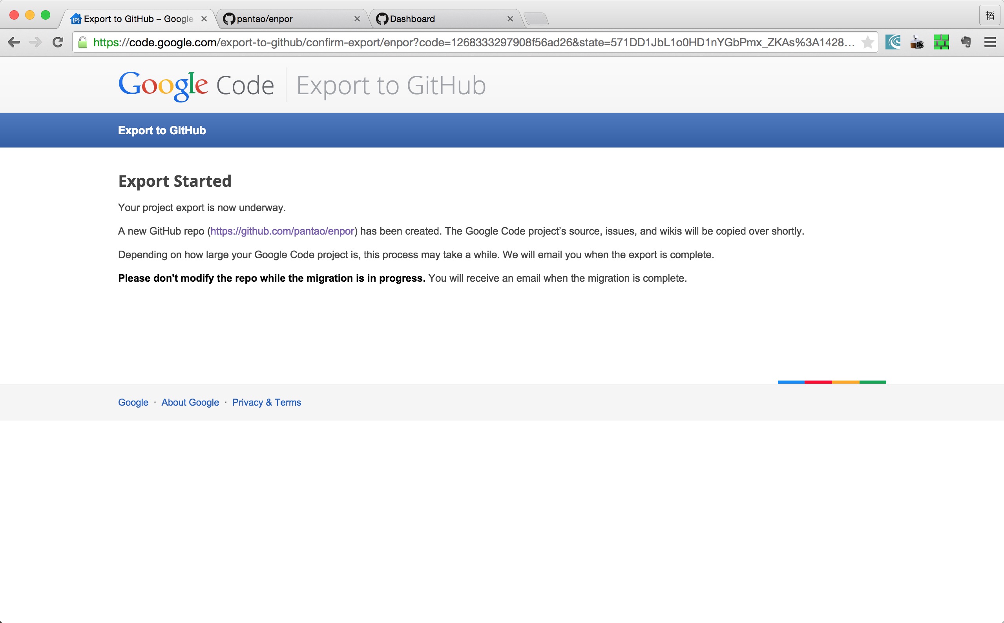Click the Google Code logo

point(196,85)
